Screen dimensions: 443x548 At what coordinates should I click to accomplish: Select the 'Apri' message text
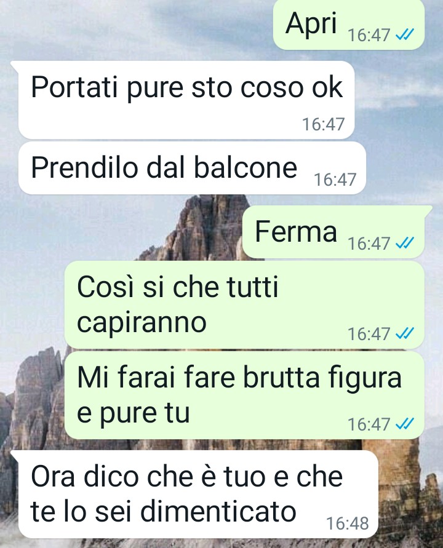coord(311,24)
